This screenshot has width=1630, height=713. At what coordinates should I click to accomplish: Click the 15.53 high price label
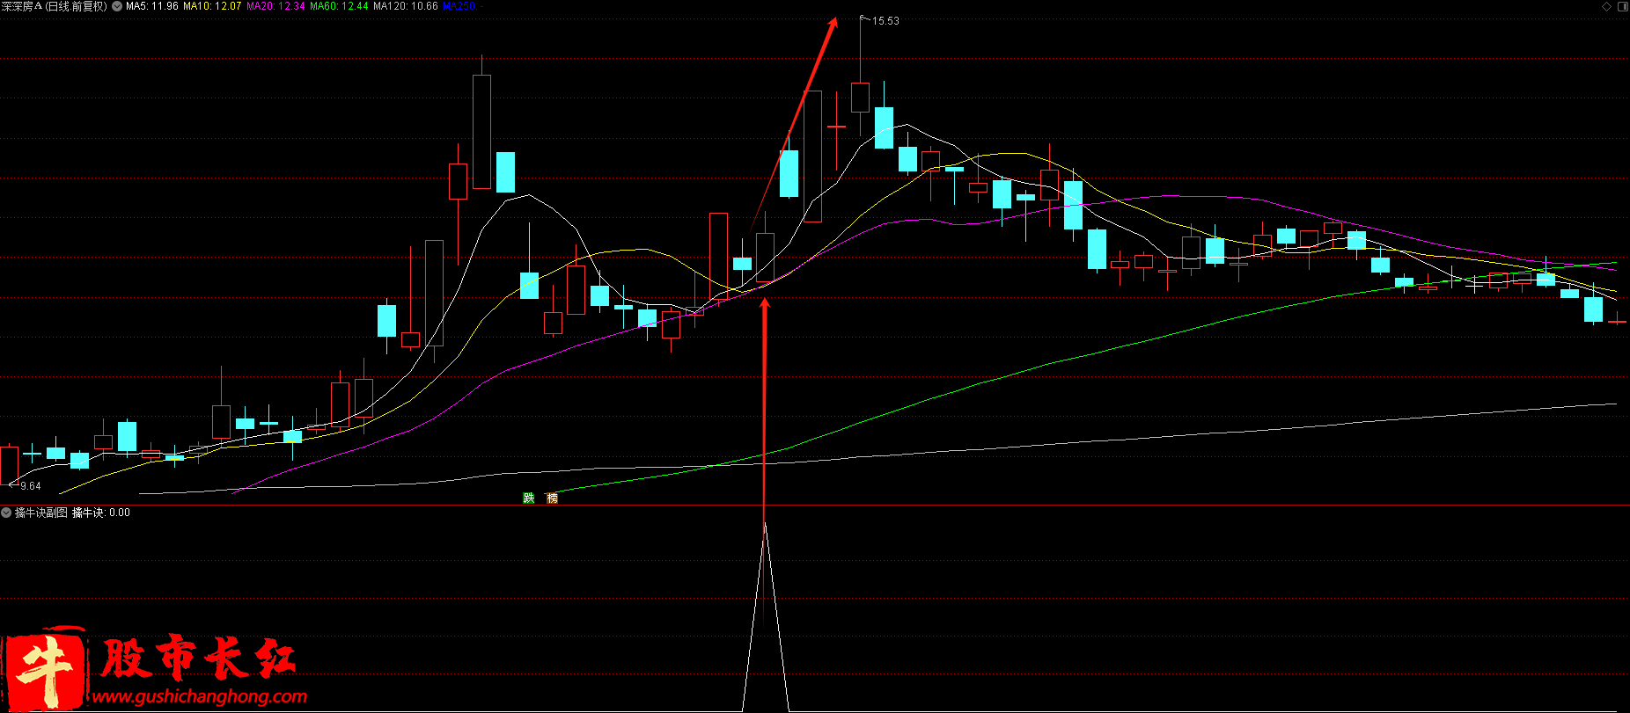pyautogui.click(x=885, y=21)
